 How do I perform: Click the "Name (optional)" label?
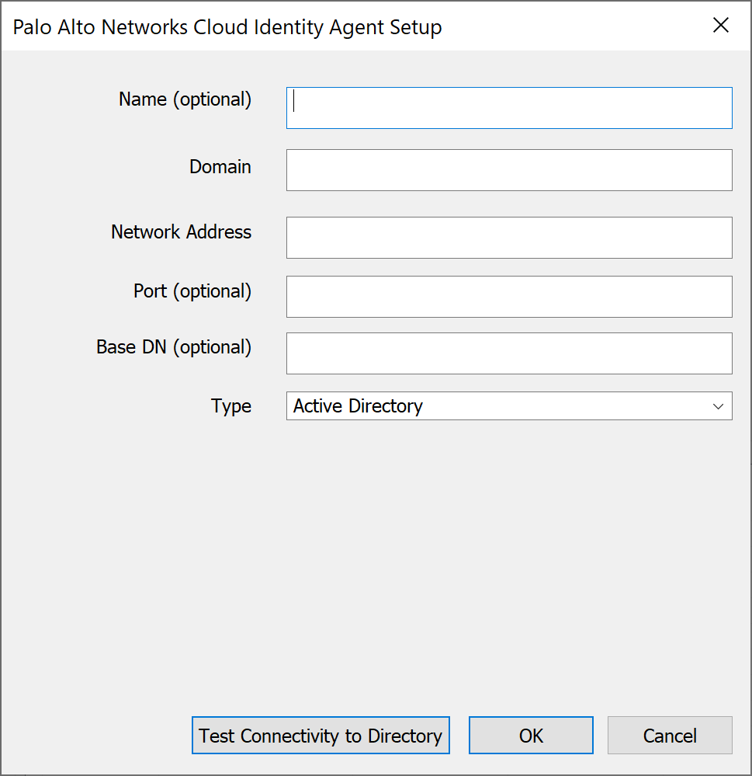pyautogui.click(x=185, y=99)
